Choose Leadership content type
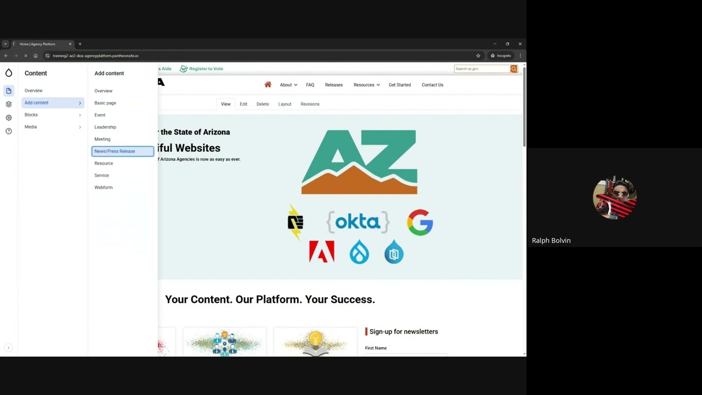 click(x=105, y=127)
